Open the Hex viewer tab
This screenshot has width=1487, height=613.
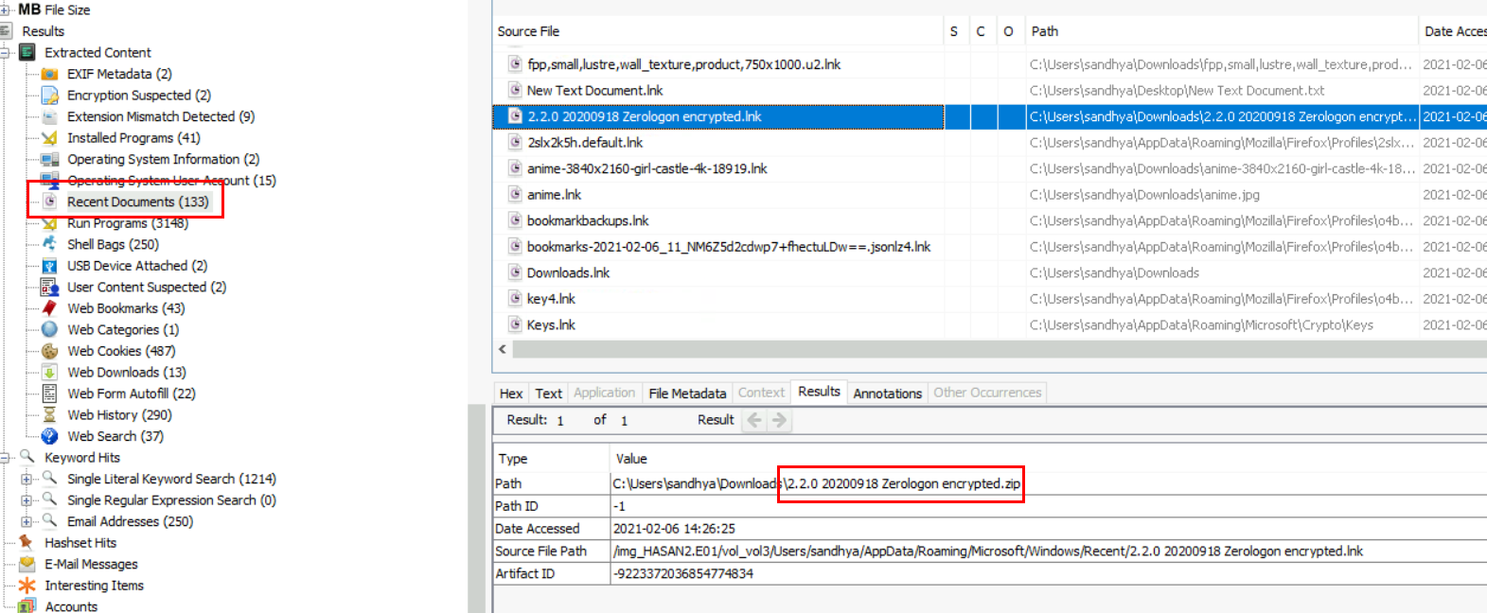pyautogui.click(x=511, y=394)
